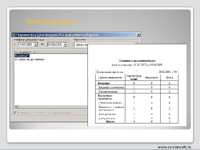Click the report timestamp 30.06.2008
This screenshot has height=150, width=200.
pos(168,72)
